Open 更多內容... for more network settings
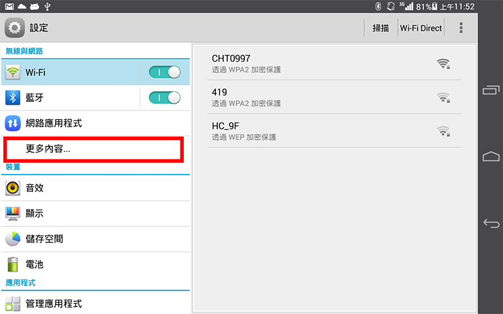 (94, 149)
